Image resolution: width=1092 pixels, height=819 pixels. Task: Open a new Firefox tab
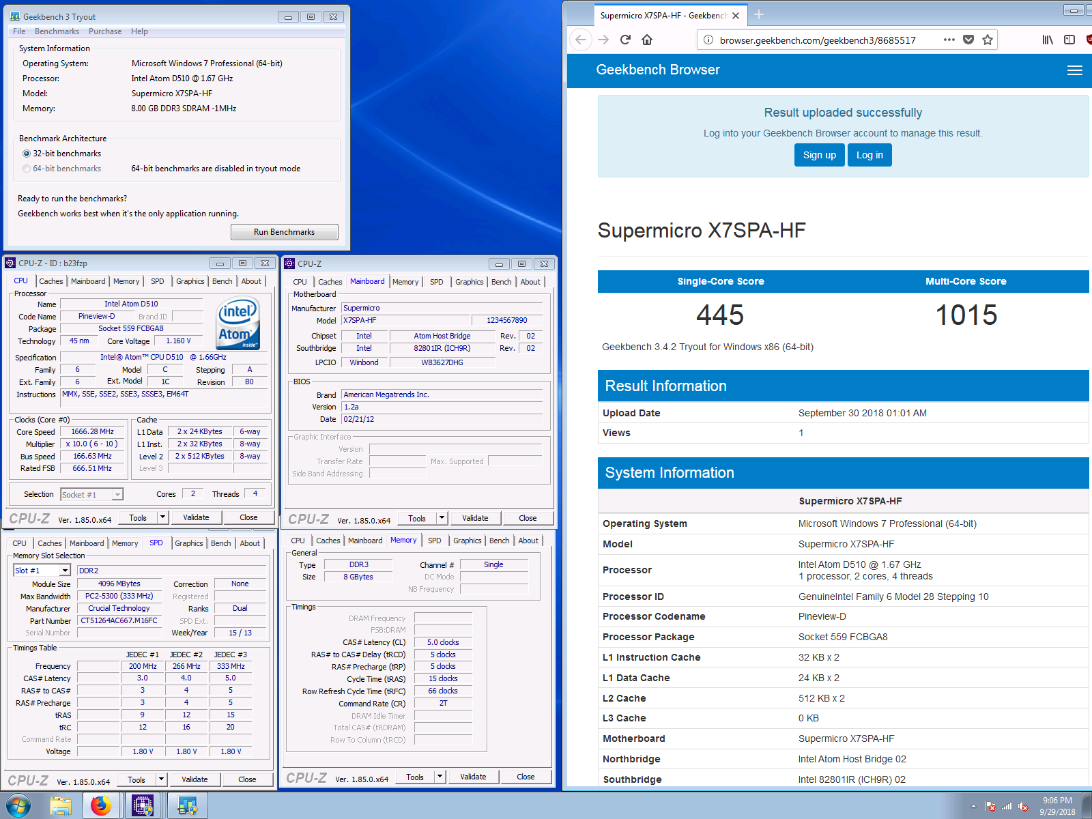[759, 15]
